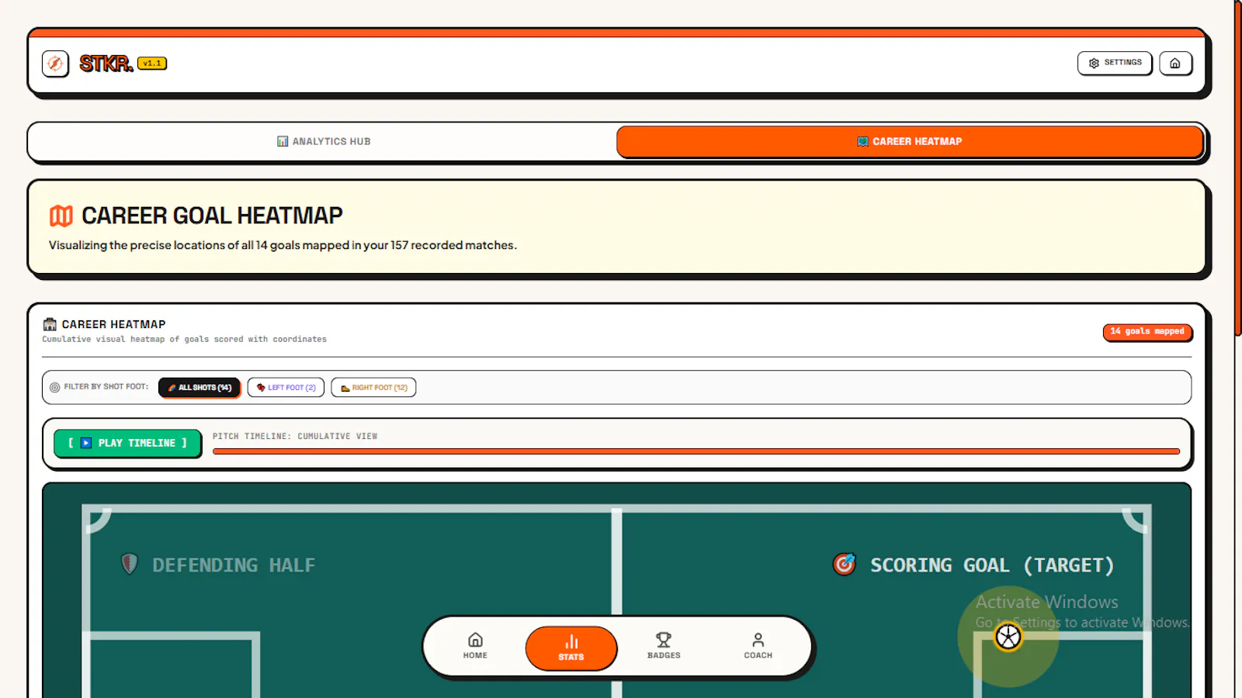Click the 14 goals mapped badge
The image size is (1242, 698).
click(x=1147, y=331)
